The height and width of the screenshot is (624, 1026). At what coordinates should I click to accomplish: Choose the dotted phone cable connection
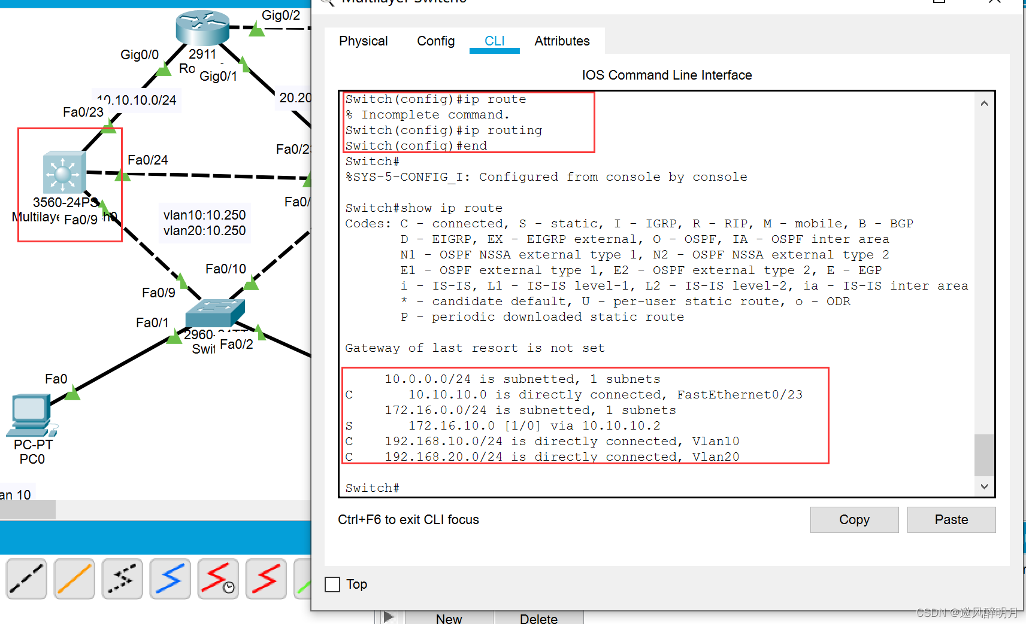(122, 579)
